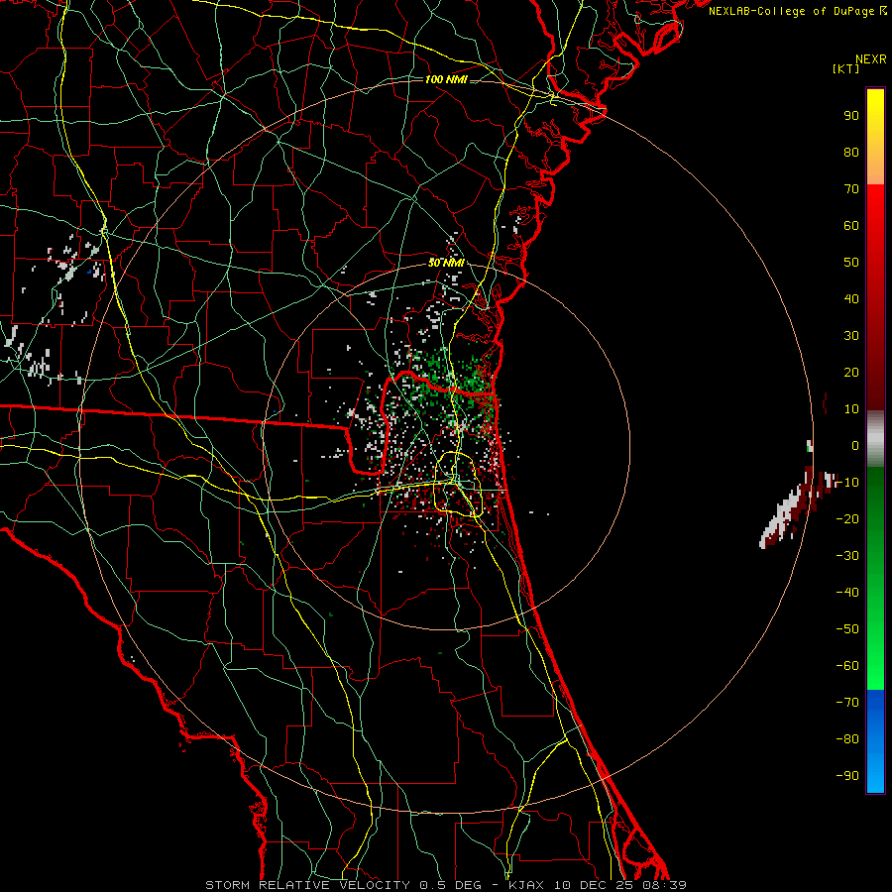
Task: Click the -10 value on the velocity scale
Action: pos(847,483)
